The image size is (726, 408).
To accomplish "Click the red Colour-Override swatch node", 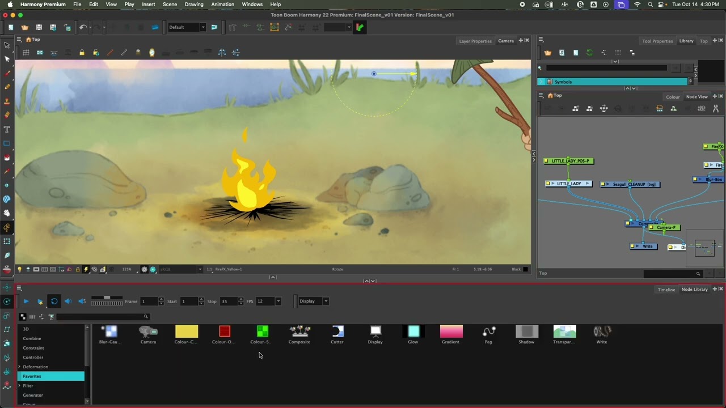I will pyautogui.click(x=225, y=331).
